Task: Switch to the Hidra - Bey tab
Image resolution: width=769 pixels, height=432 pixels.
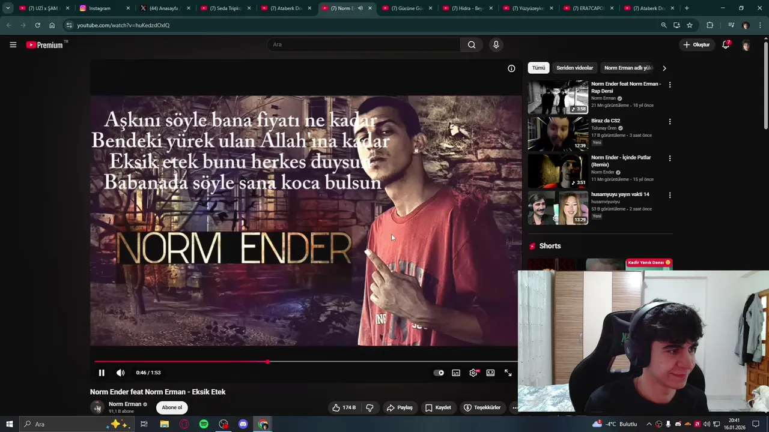Action: 467,8
